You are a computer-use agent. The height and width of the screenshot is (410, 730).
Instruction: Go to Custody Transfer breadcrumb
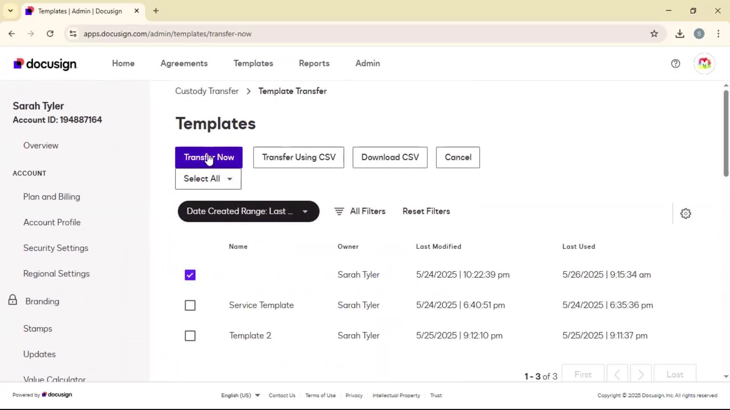point(207,91)
